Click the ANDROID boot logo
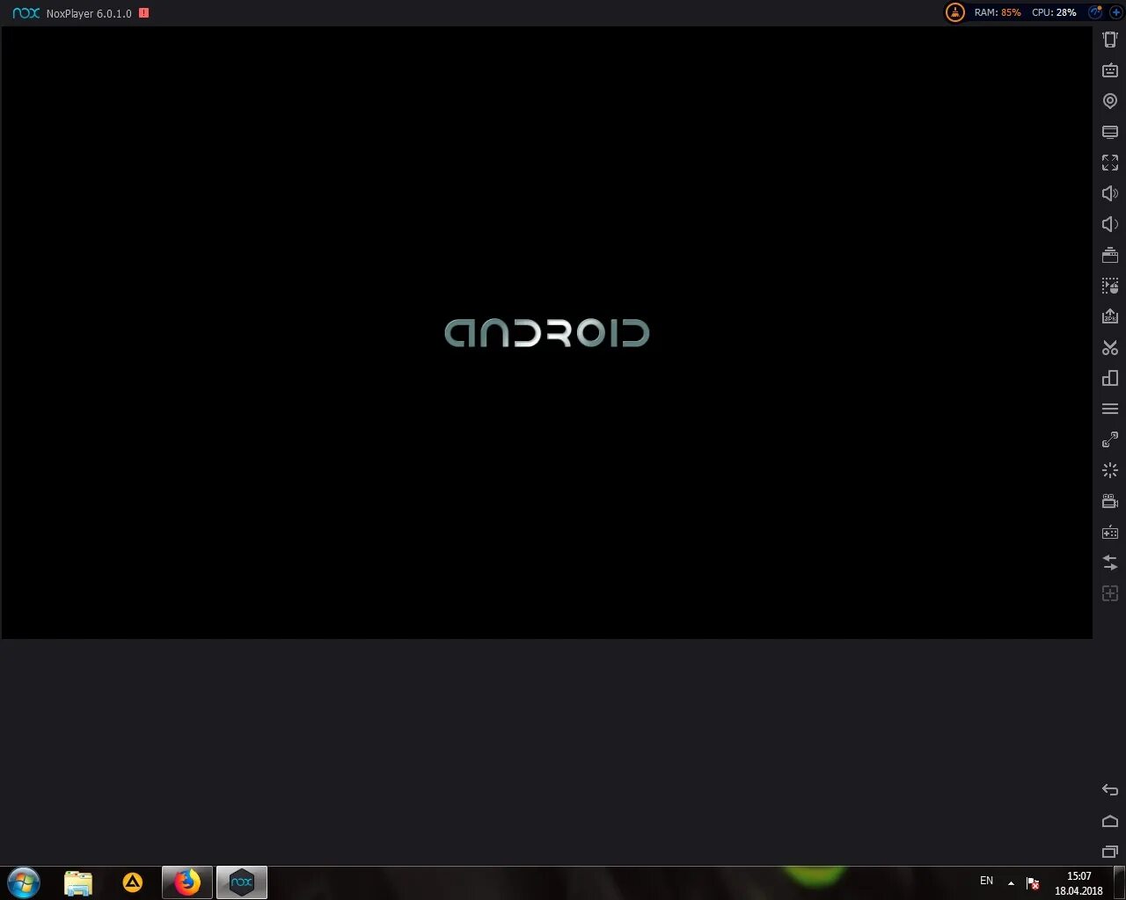Image resolution: width=1126 pixels, height=900 pixels. click(x=547, y=333)
